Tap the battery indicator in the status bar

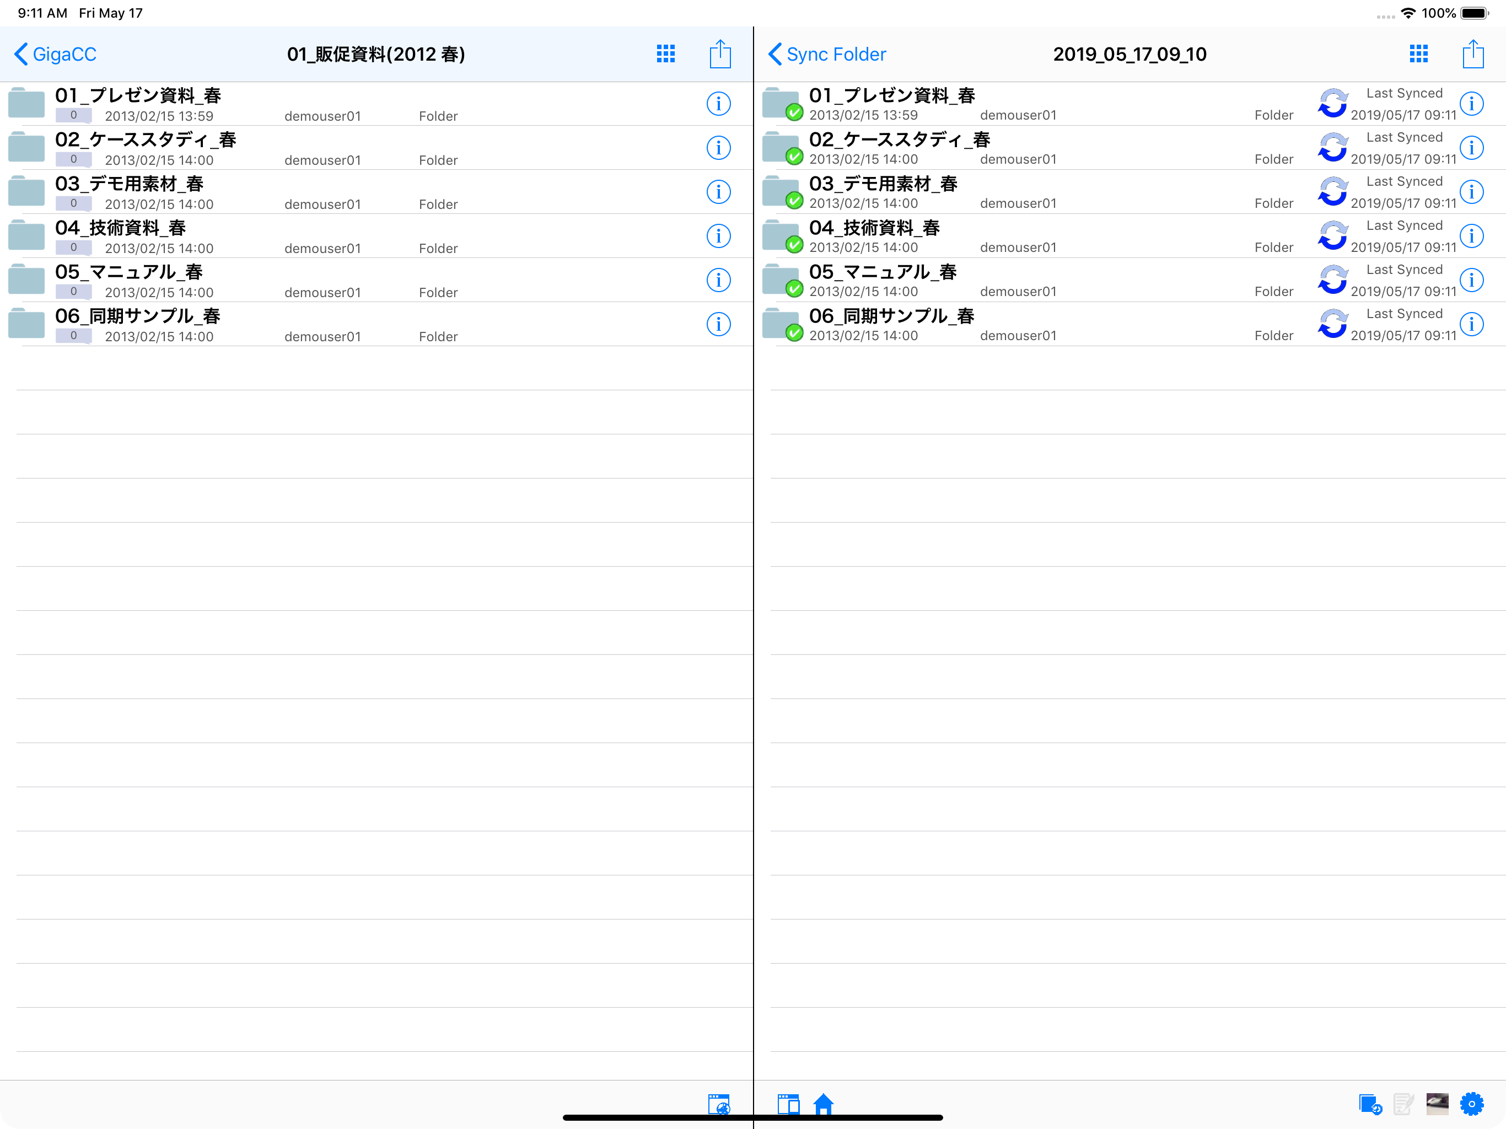(x=1475, y=13)
